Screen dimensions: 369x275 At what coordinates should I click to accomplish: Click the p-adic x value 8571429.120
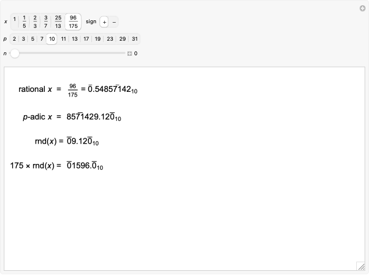[94, 117]
